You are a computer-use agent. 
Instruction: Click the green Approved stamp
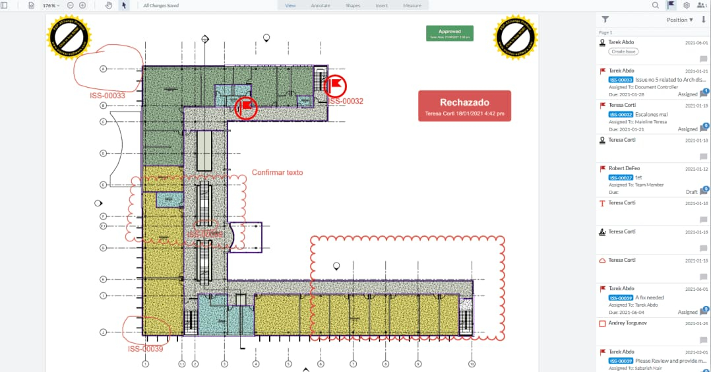click(450, 34)
